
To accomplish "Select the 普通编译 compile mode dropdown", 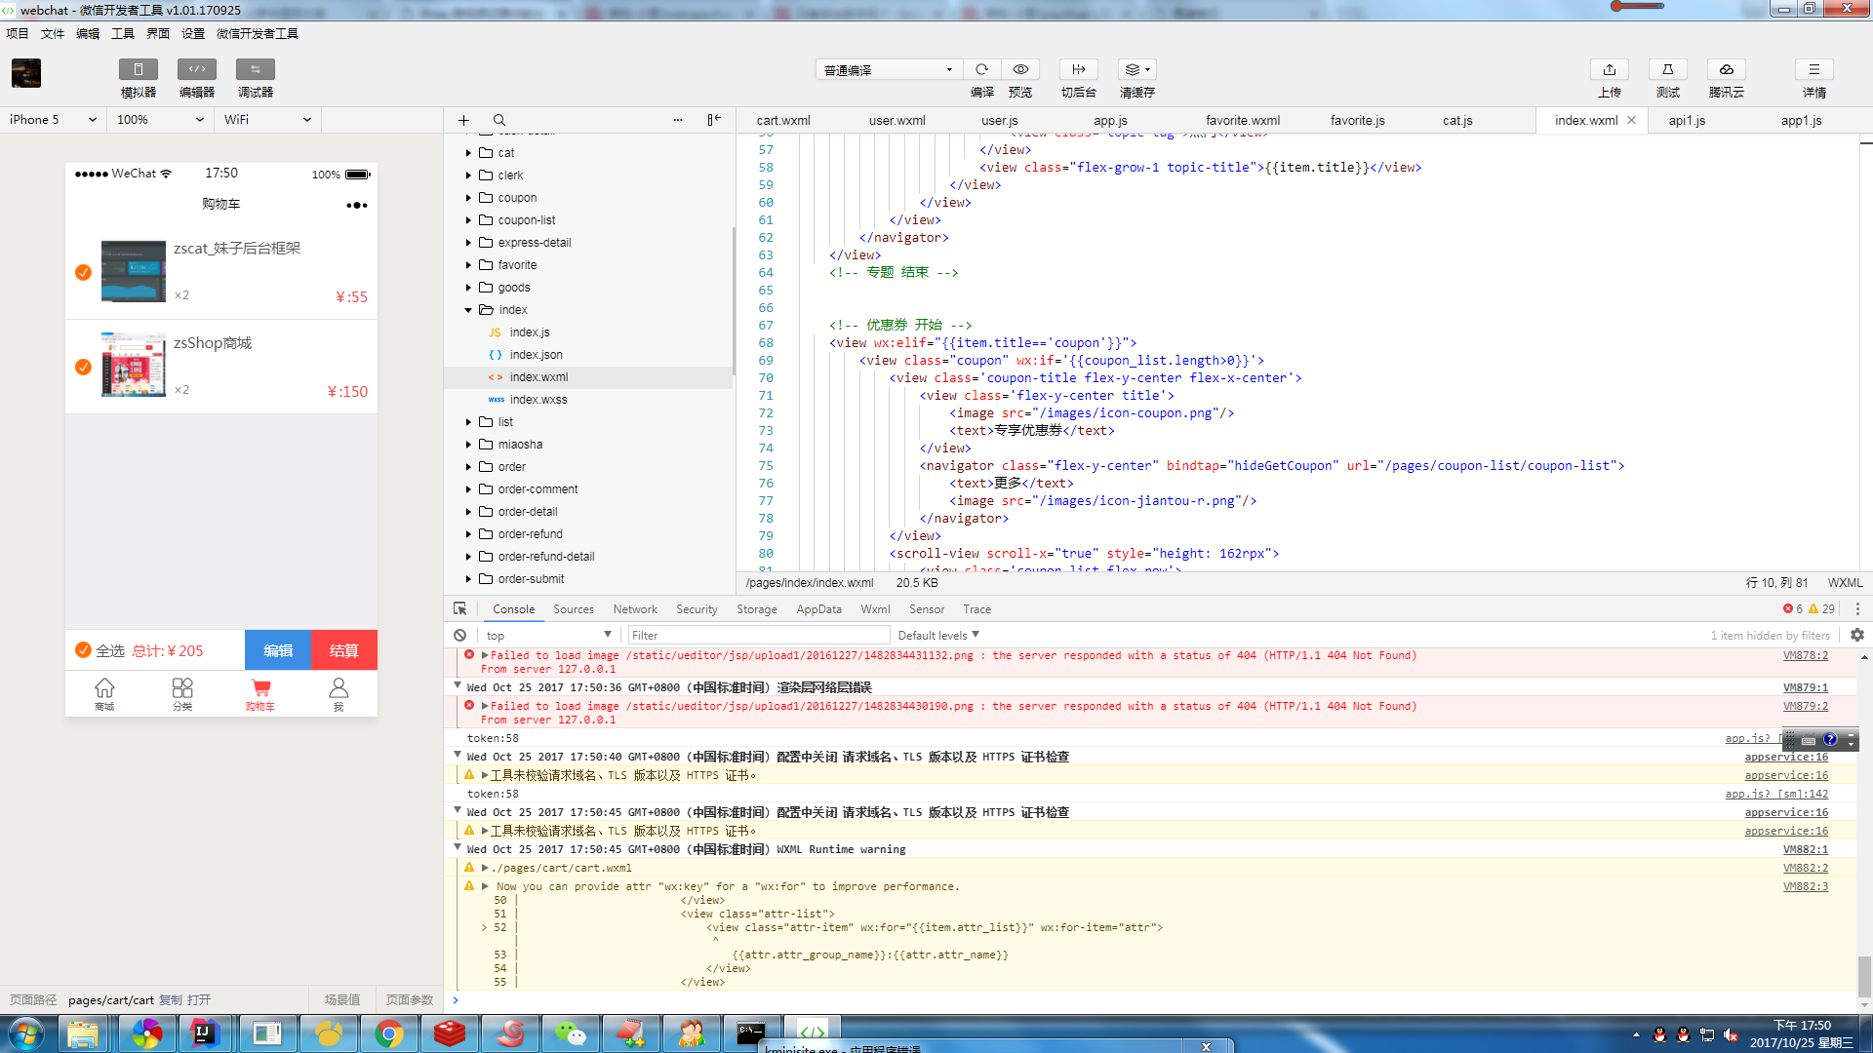I will click(888, 68).
